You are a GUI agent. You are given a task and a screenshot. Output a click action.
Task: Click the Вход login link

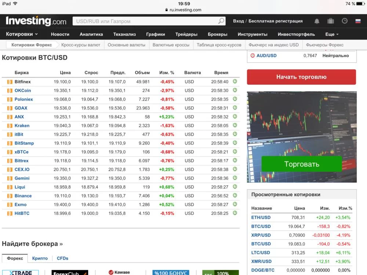[x=239, y=21]
